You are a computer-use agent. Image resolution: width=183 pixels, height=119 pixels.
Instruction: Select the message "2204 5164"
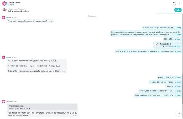pos(169,39)
